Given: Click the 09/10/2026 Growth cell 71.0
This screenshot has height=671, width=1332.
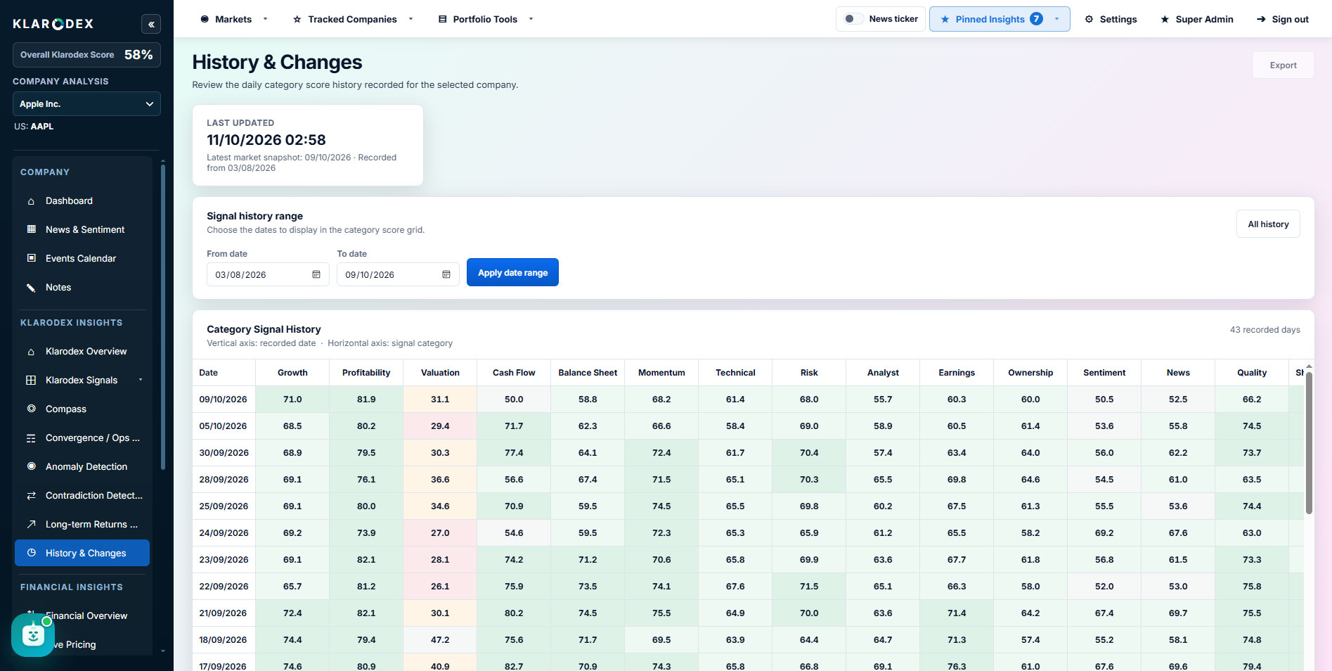Looking at the screenshot, I should (292, 399).
